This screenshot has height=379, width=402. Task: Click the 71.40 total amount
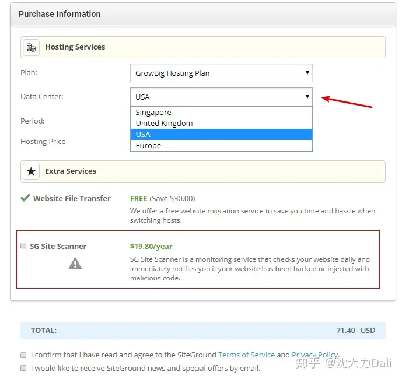(x=345, y=330)
